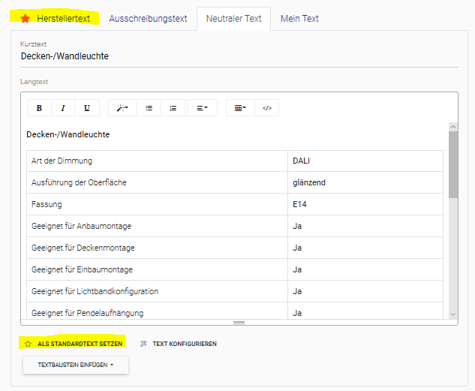
Task: Apply italic formatting in the Langtext toolbar
Action: point(63,108)
